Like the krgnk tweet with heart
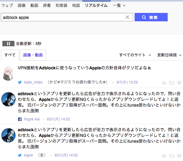Screen dimensions: 183x161 179,156
